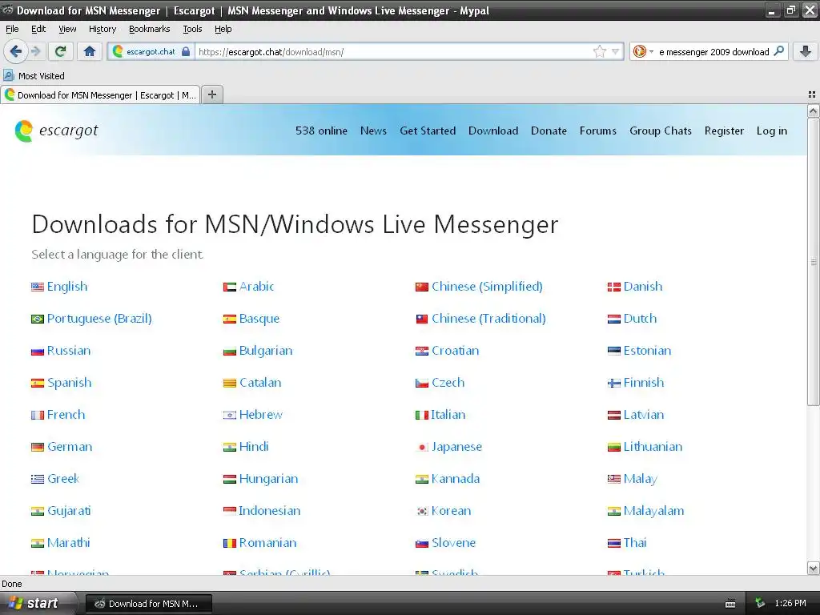820x615 pixels.
Task: Click the page scrollbar up arrow
Action: (813, 111)
